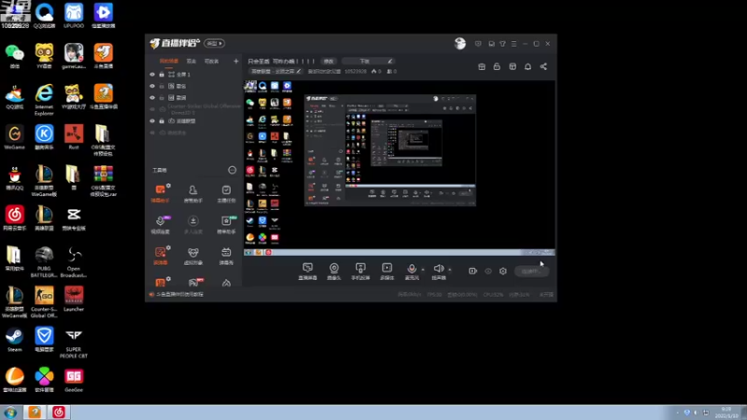Toggle the lock on the fifth source row

pyautogui.click(x=162, y=121)
